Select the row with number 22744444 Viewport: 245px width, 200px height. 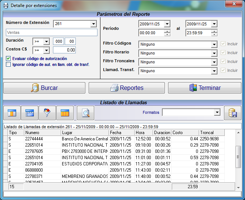point(114,139)
